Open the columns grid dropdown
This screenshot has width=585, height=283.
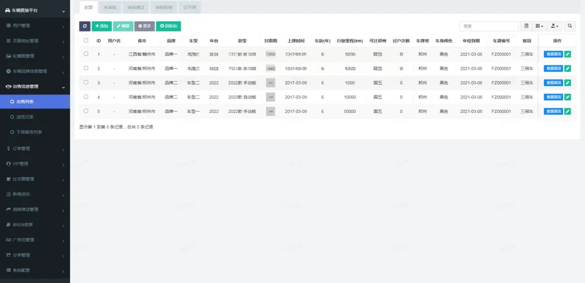tap(539, 26)
